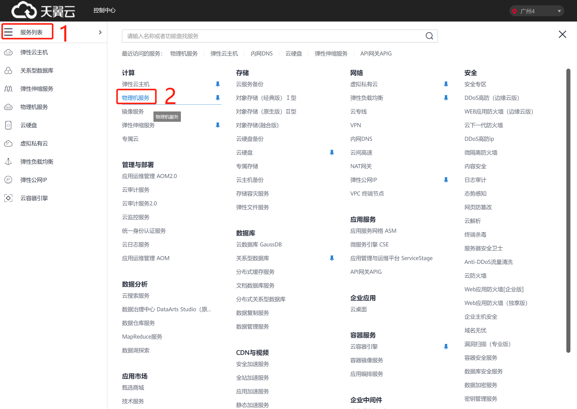Open 对象存储(融合版) service
Viewport: 577px width, 409px height.
257,125
